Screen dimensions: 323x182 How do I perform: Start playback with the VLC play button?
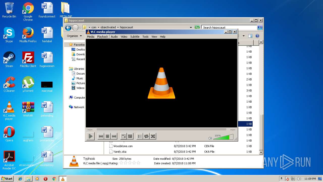[90, 136]
